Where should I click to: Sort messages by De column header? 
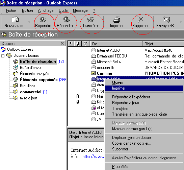tap(116, 44)
